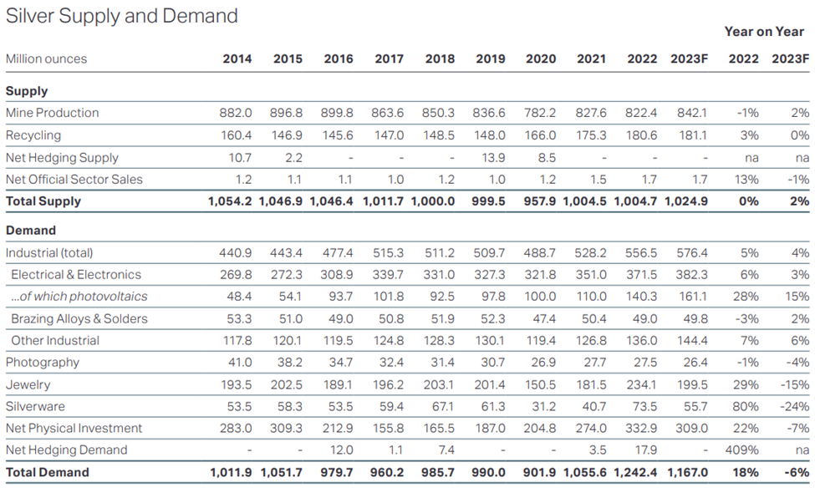Click the Total Supply row label

[43, 201]
